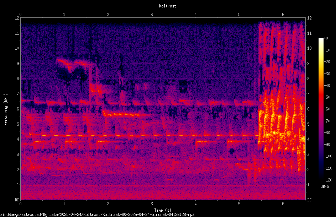Click the DC label on right axis

click(309, 200)
